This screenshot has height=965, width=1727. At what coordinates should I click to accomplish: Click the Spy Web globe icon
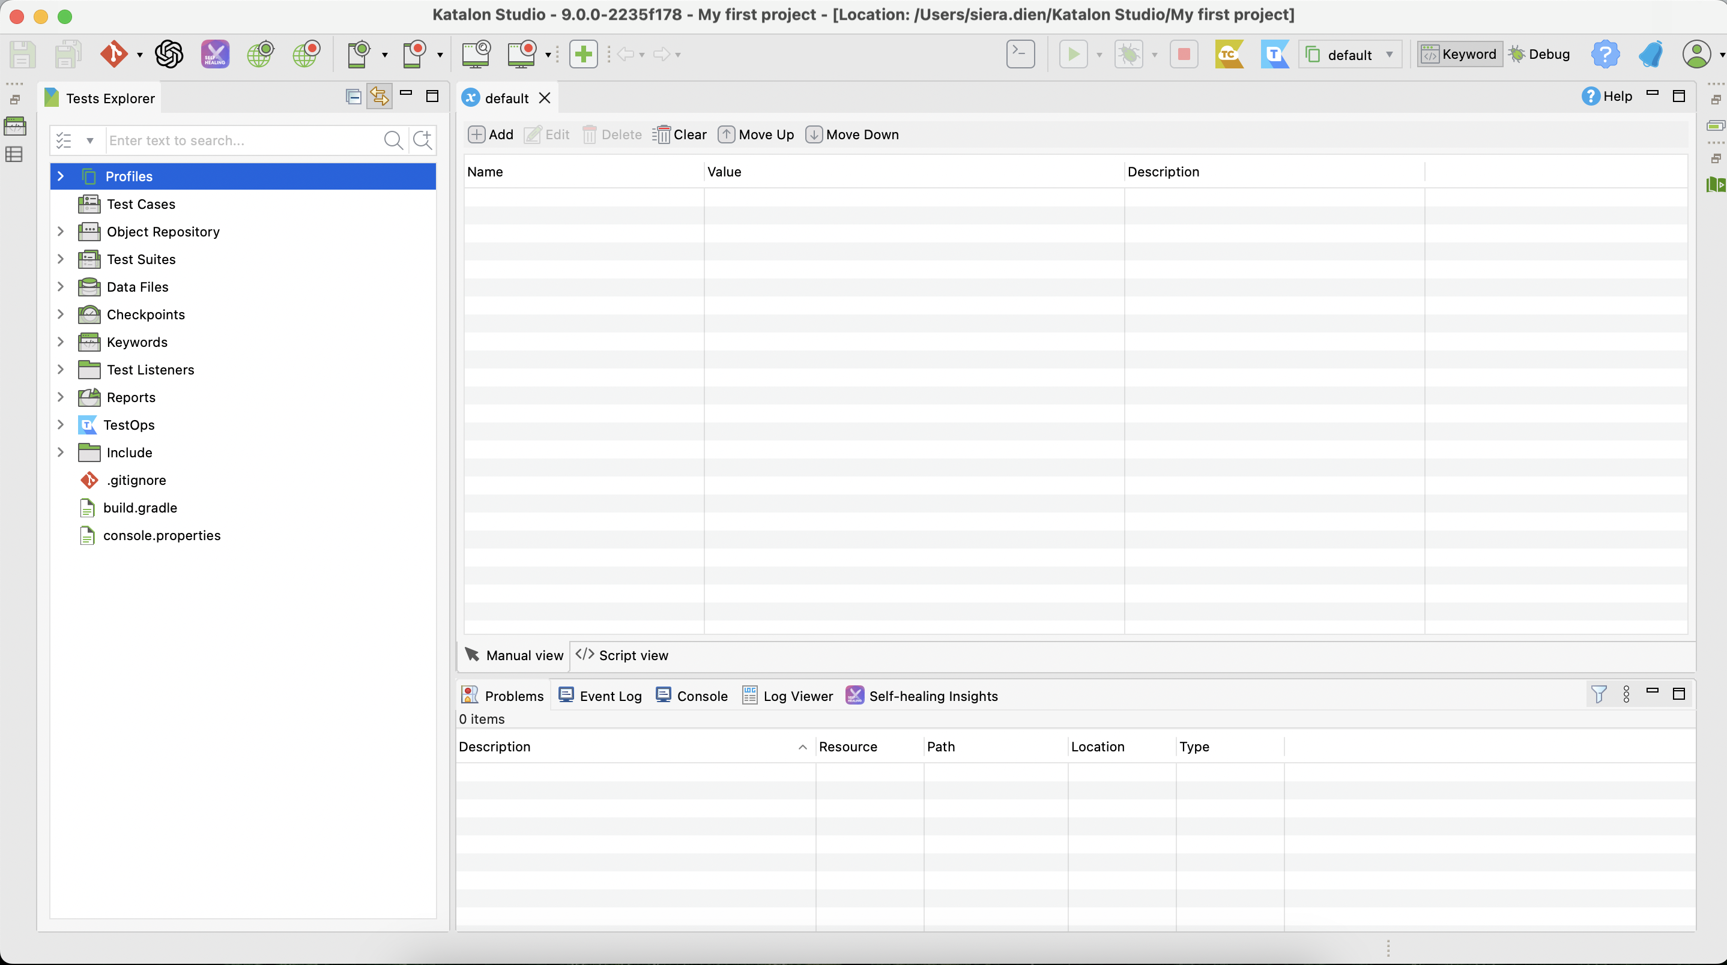pyautogui.click(x=260, y=54)
